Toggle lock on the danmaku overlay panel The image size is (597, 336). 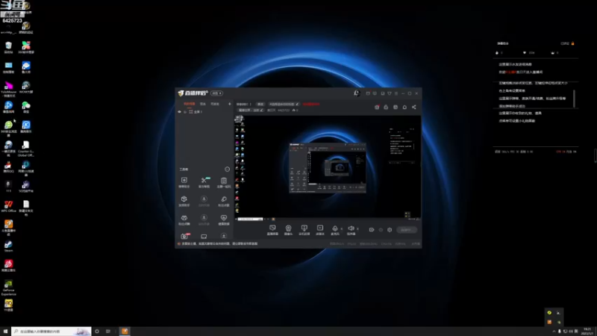point(572,43)
